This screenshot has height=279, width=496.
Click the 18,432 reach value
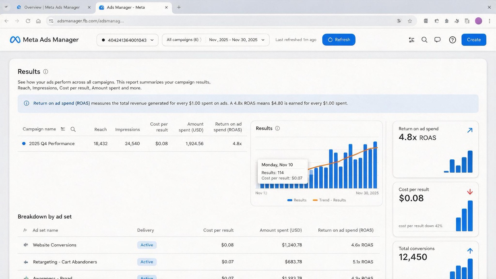[x=101, y=144]
